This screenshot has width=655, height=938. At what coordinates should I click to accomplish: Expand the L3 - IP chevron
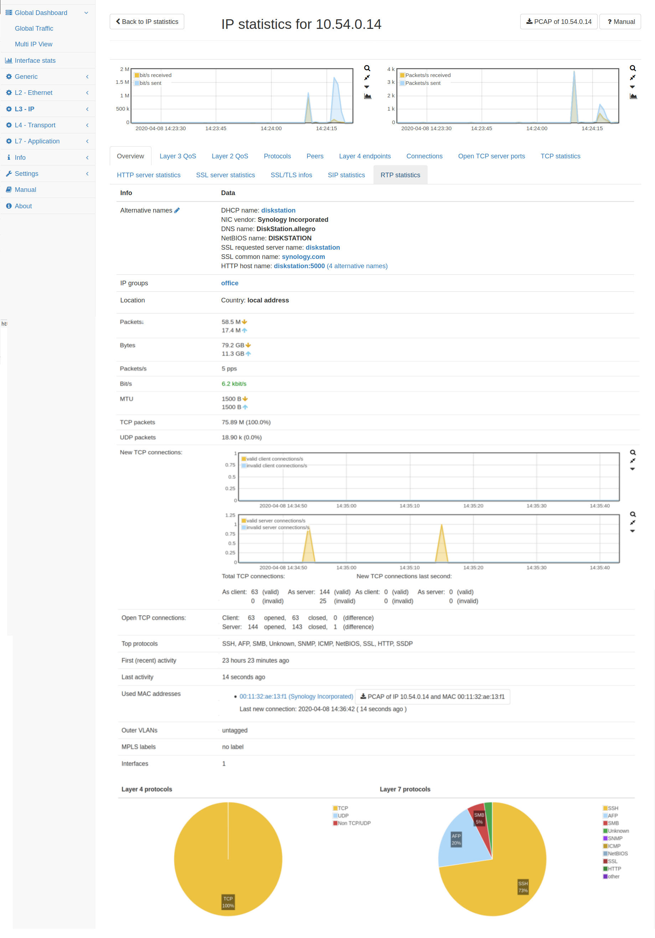pos(87,109)
